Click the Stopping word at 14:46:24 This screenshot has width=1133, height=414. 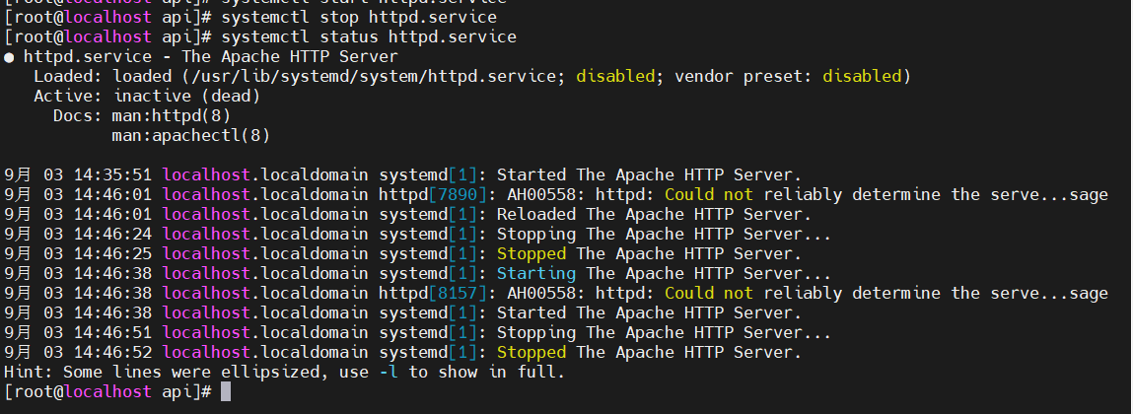(x=536, y=235)
